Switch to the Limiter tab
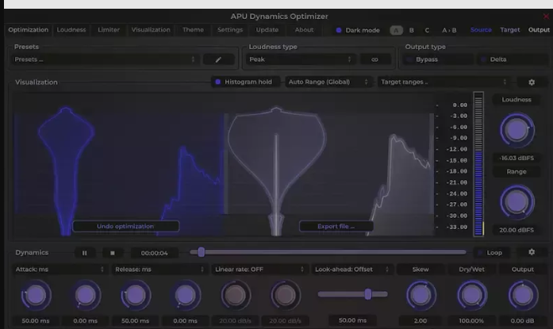 pyautogui.click(x=109, y=30)
